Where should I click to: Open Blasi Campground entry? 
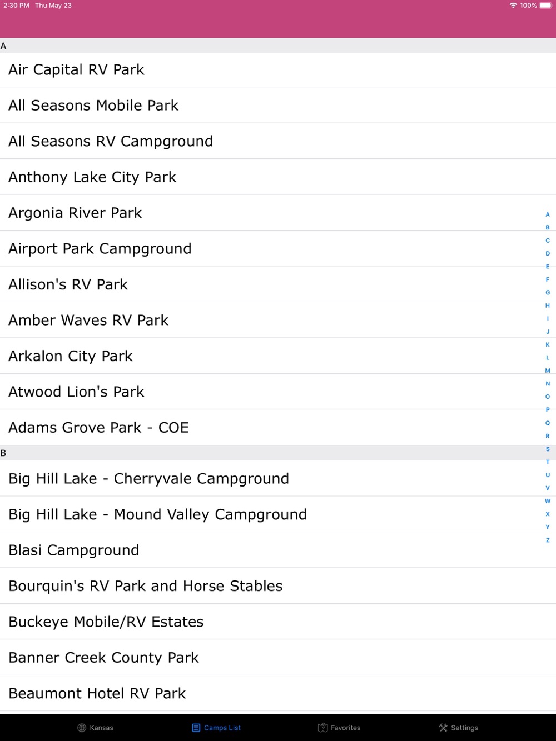pyautogui.click(x=278, y=550)
